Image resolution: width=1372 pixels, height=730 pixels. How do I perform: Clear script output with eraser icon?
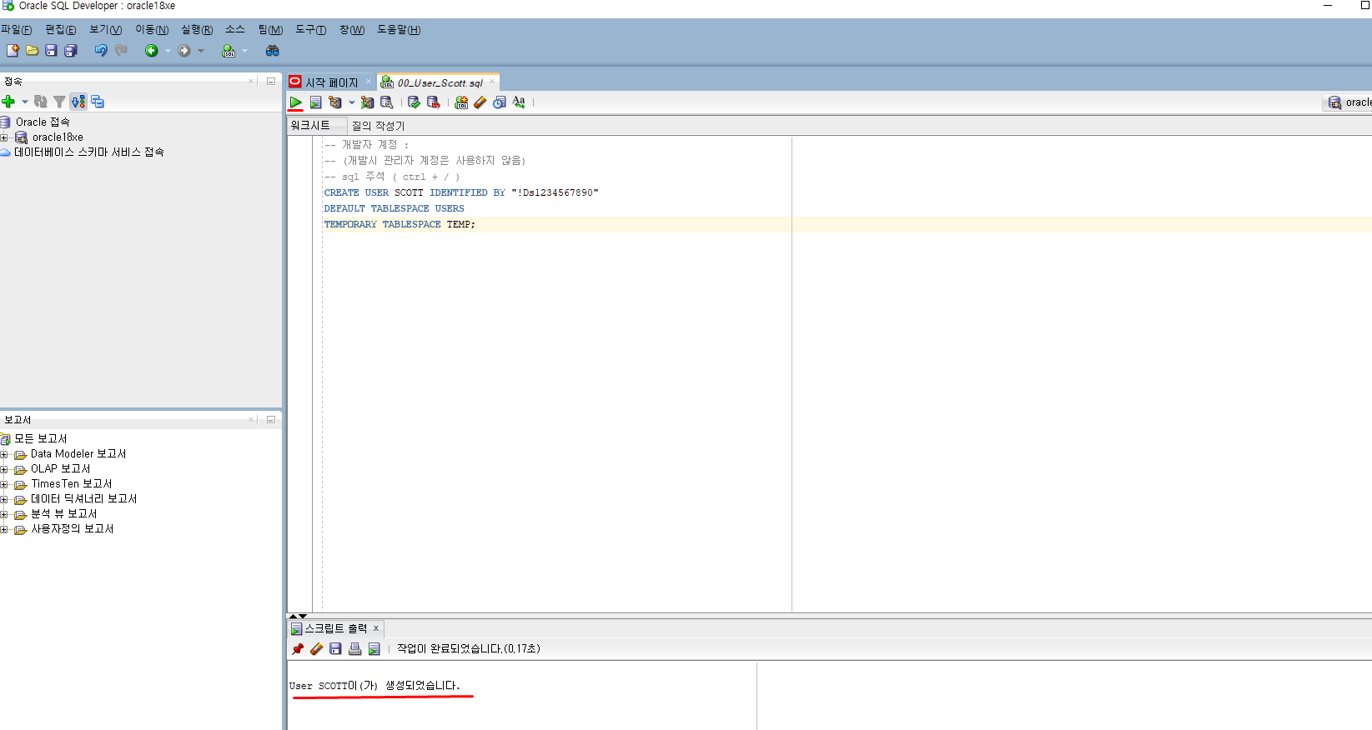pyautogui.click(x=316, y=648)
